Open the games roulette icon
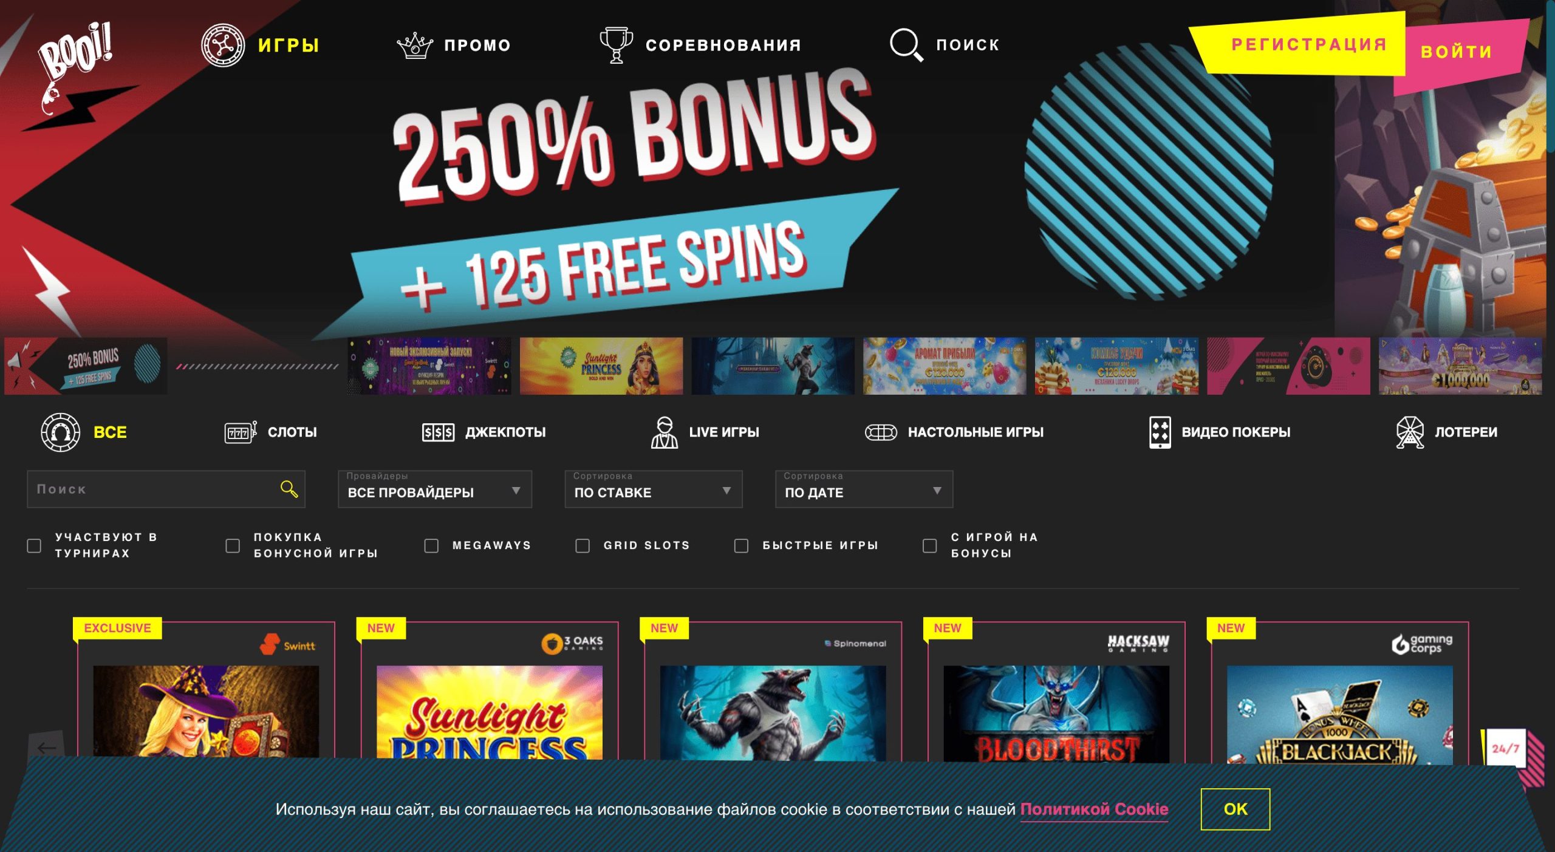1555x852 pixels. click(x=223, y=45)
